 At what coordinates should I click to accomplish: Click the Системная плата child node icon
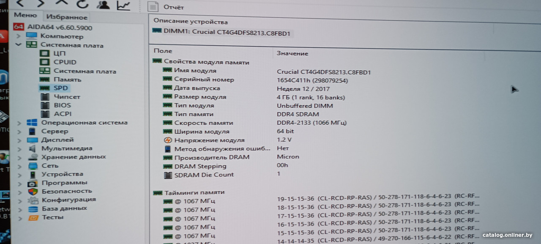(45, 71)
